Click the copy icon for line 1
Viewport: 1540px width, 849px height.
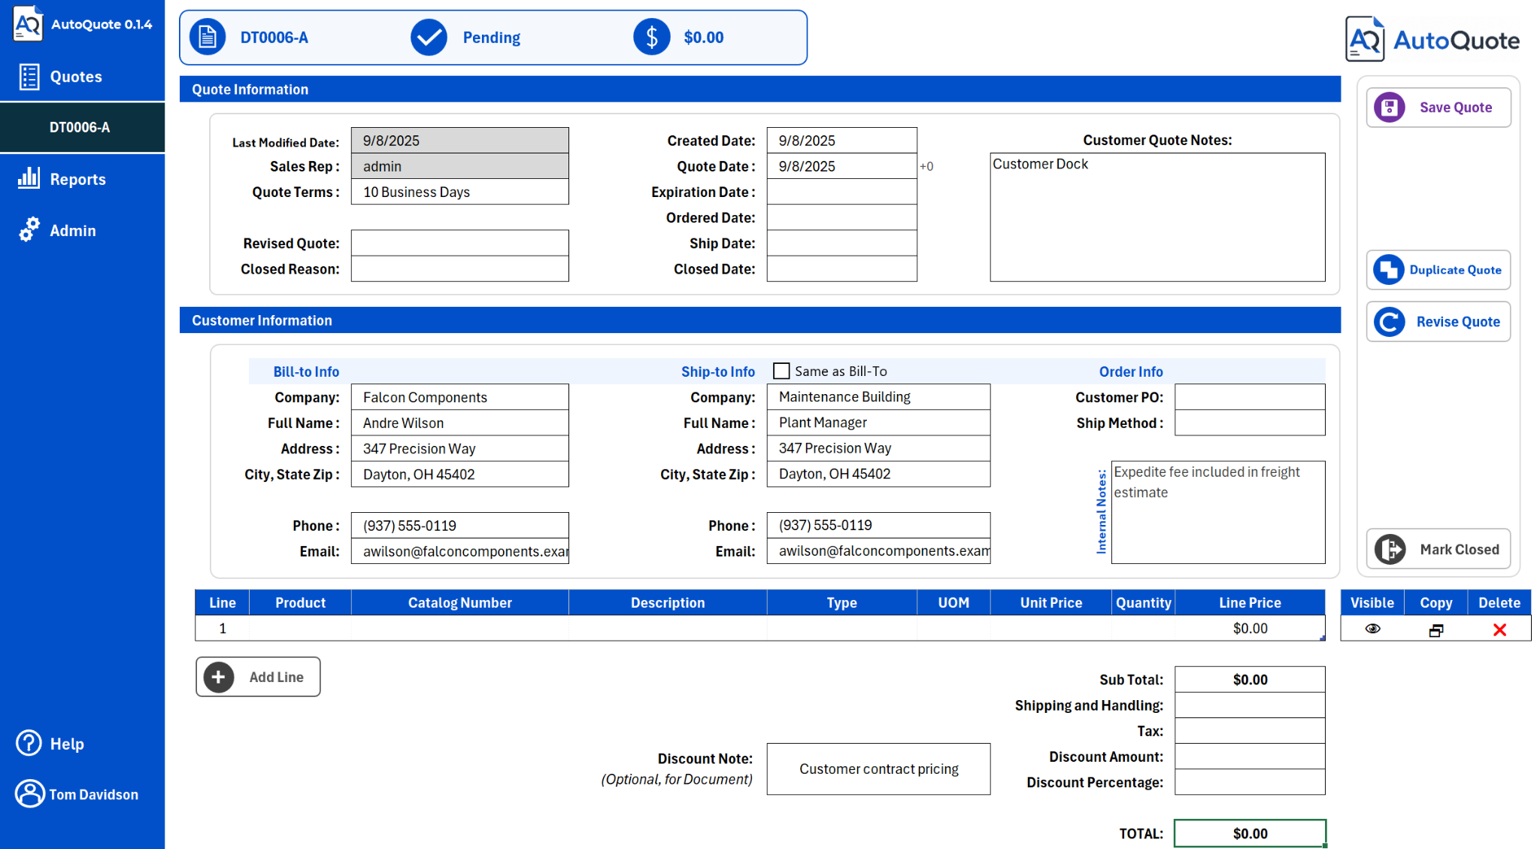tap(1436, 630)
